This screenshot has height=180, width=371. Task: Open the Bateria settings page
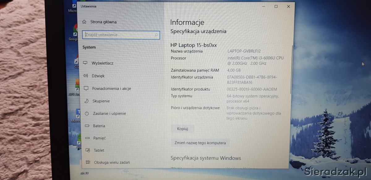(x=99, y=126)
